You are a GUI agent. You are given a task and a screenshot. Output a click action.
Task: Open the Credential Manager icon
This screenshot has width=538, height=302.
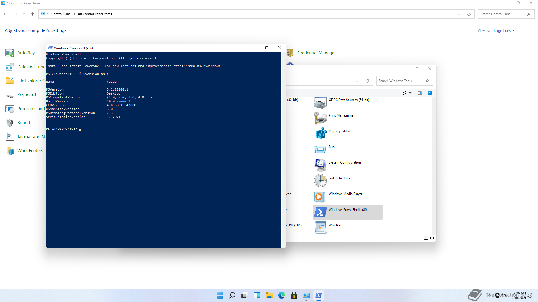pos(290,53)
